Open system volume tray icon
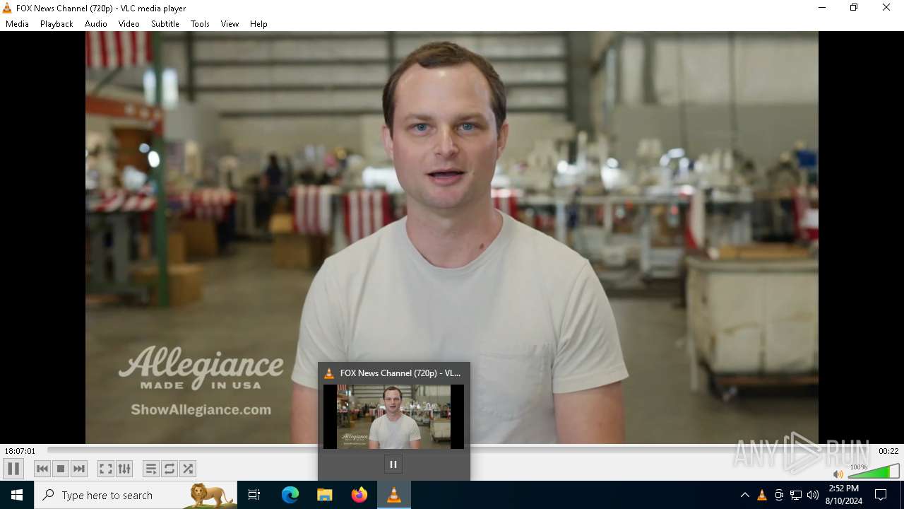 [x=813, y=495]
